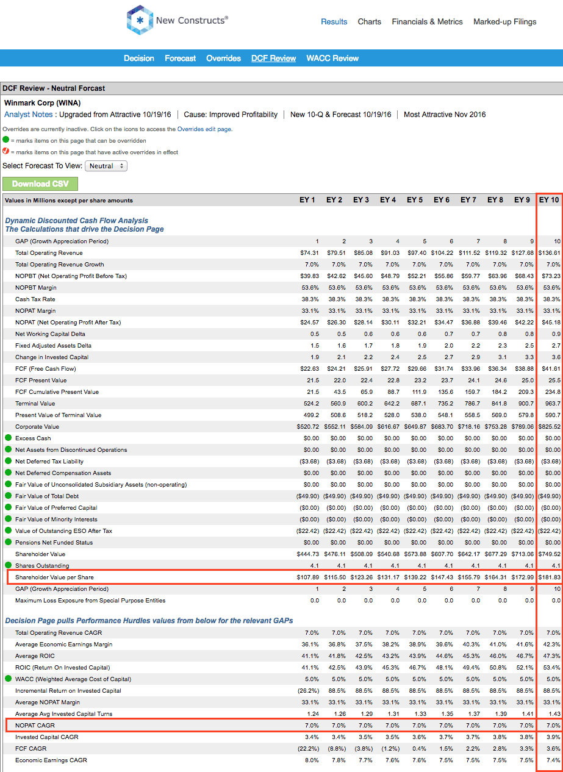Click the EY 10 column header
The image size is (563, 772).
(x=550, y=200)
